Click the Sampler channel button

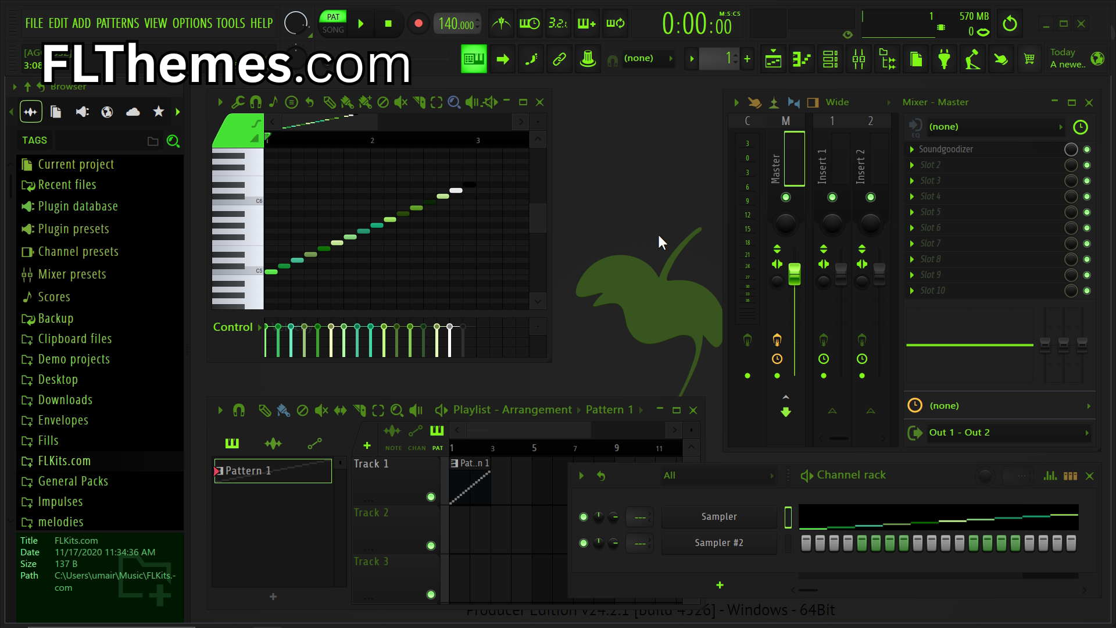pos(719,517)
